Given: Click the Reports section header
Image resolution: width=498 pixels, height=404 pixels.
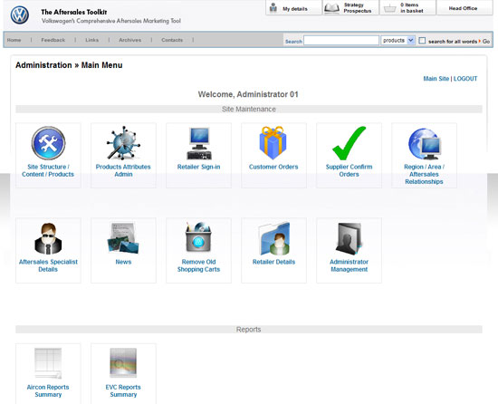Looking at the screenshot, I should pyautogui.click(x=249, y=330).
